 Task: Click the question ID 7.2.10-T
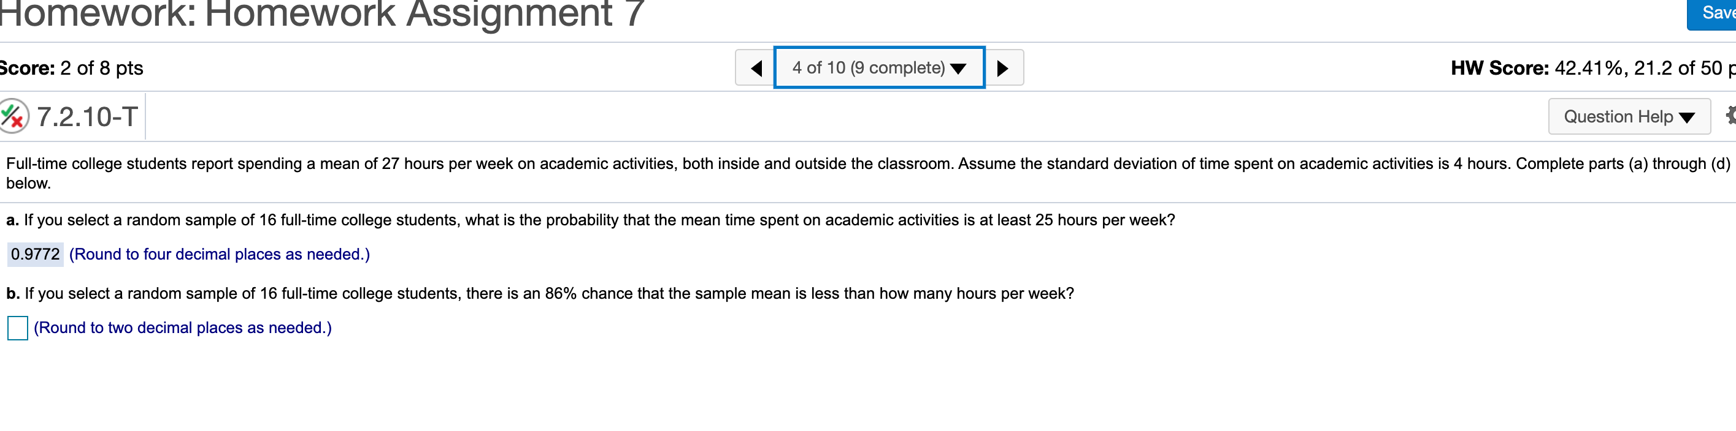pyautogui.click(x=88, y=116)
